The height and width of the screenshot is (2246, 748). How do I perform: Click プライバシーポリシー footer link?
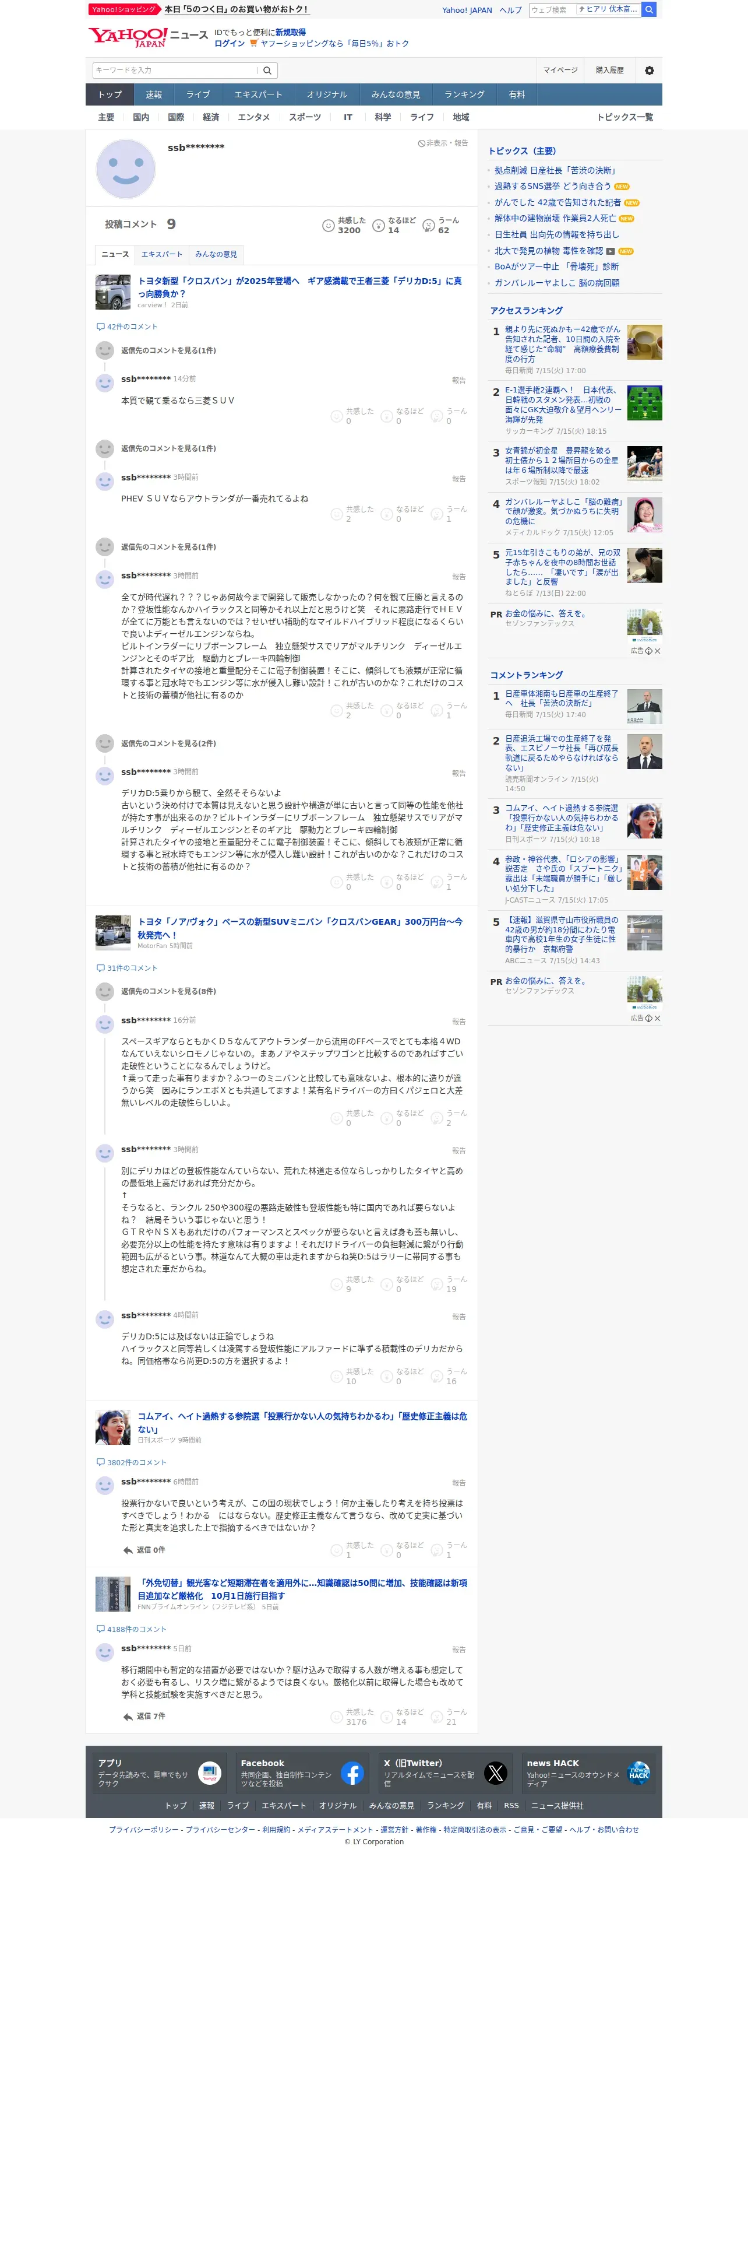pyautogui.click(x=144, y=1830)
